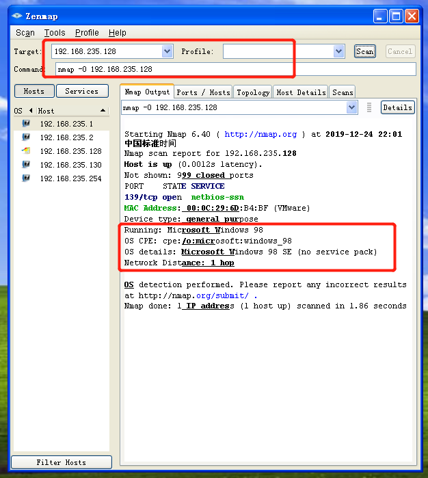Click the 'Running: Microsoft Windows 98' line
Viewport: 428px width, 478px height.
193,230
